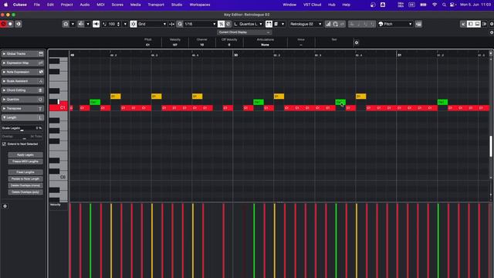Click the Apply Legato button
This screenshot has height=278, width=494.
[25, 154]
